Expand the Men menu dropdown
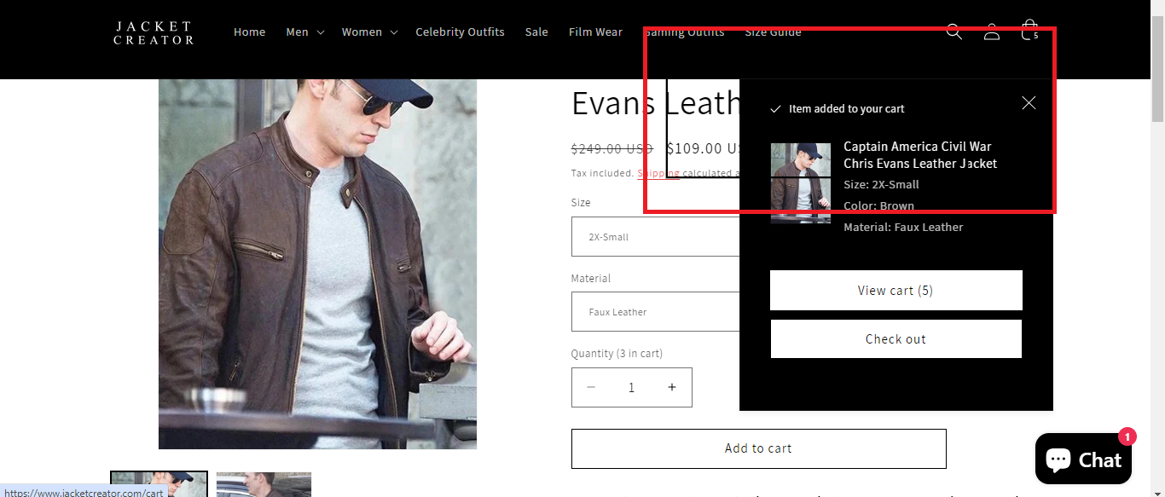The width and height of the screenshot is (1165, 497). pyautogui.click(x=304, y=32)
